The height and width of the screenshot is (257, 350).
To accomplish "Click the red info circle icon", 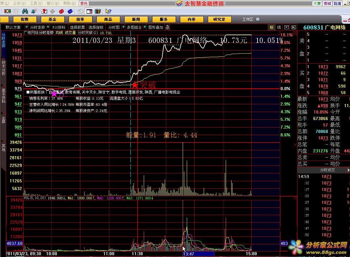I will point(62,11).
